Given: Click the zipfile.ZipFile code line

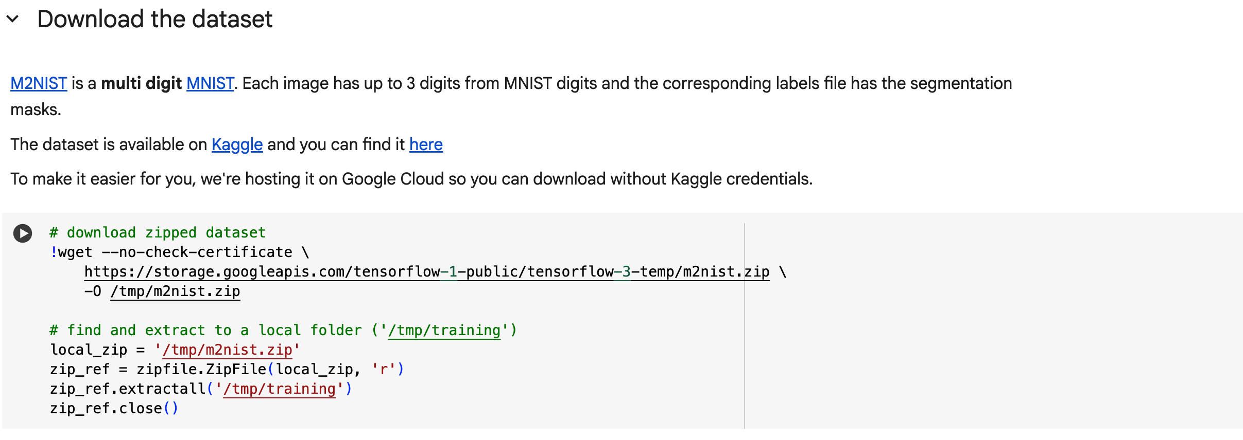Looking at the screenshot, I should click(x=227, y=369).
